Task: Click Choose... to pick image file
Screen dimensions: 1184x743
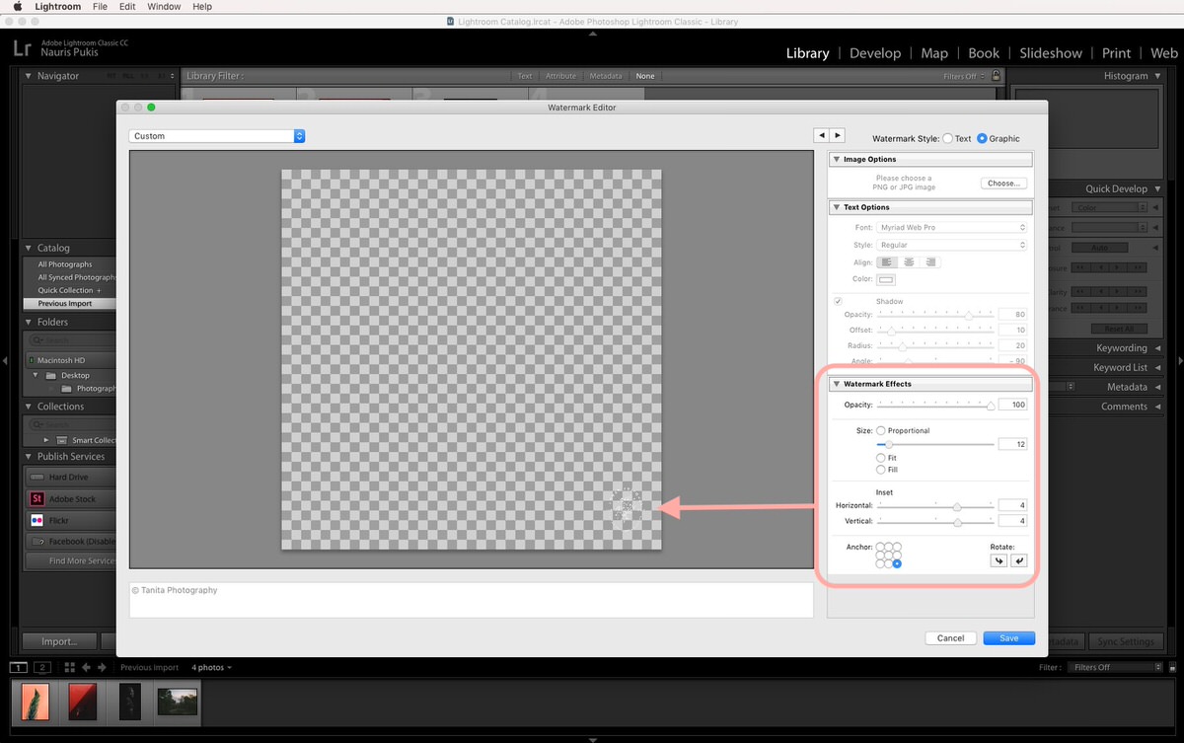Action: [1004, 184]
